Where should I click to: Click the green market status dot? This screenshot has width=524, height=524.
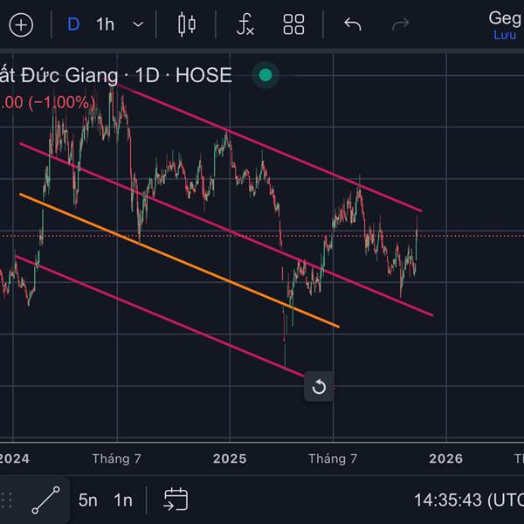[x=265, y=75]
